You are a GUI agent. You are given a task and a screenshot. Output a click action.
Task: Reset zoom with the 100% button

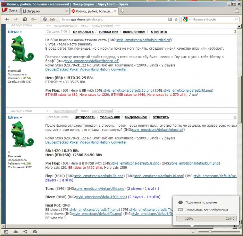tap(206, 219)
